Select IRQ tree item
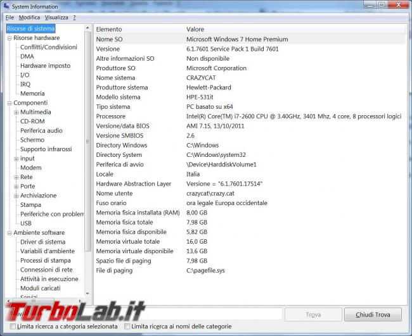Image resolution: width=412 pixels, height=336 pixels. coord(25,84)
